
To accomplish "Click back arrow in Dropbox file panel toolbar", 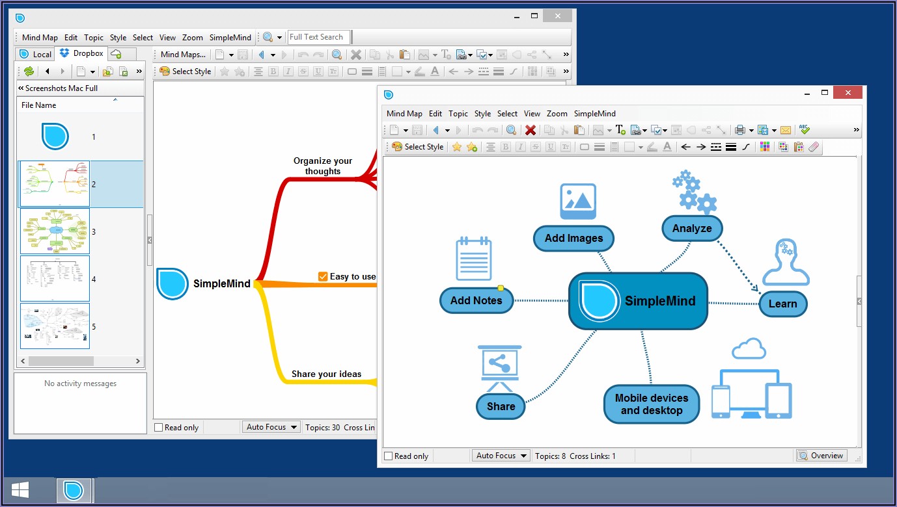I will point(48,71).
